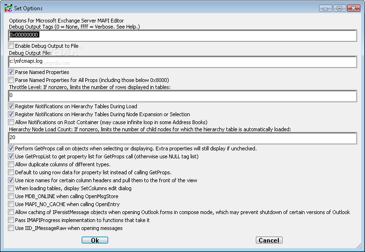Viewport: 365px width, 252px height.
Task: Click the MFCMAPI app icon in title bar
Action: click(x=8, y=8)
